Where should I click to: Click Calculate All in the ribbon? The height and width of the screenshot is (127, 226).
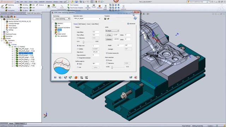point(88,7)
